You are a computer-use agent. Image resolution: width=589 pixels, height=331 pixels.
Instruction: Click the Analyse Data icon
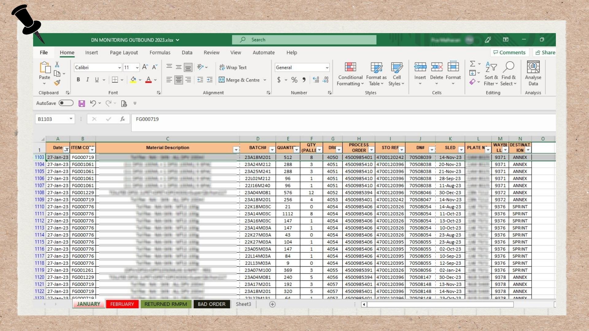click(x=533, y=67)
